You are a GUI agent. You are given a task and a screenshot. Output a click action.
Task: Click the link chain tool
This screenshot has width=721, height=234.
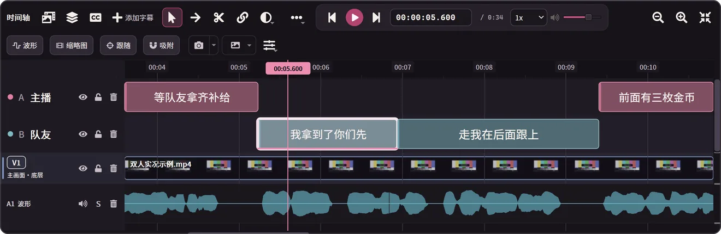tap(243, 17)
